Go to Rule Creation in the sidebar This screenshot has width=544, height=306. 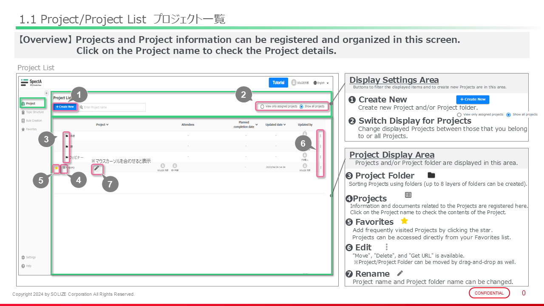tap(34, 121)
